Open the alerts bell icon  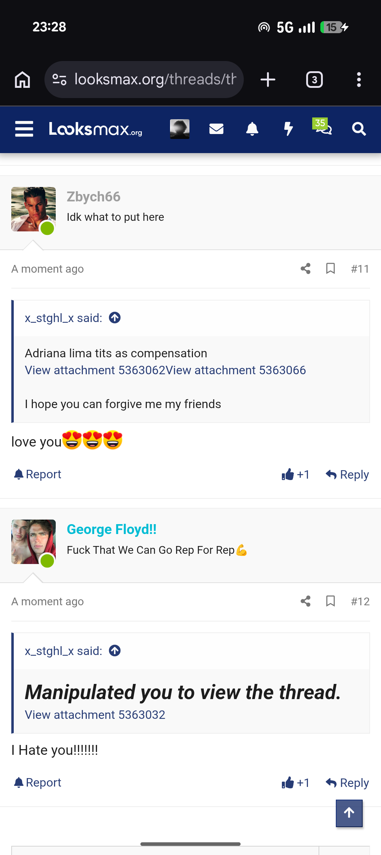pos(252,129)
